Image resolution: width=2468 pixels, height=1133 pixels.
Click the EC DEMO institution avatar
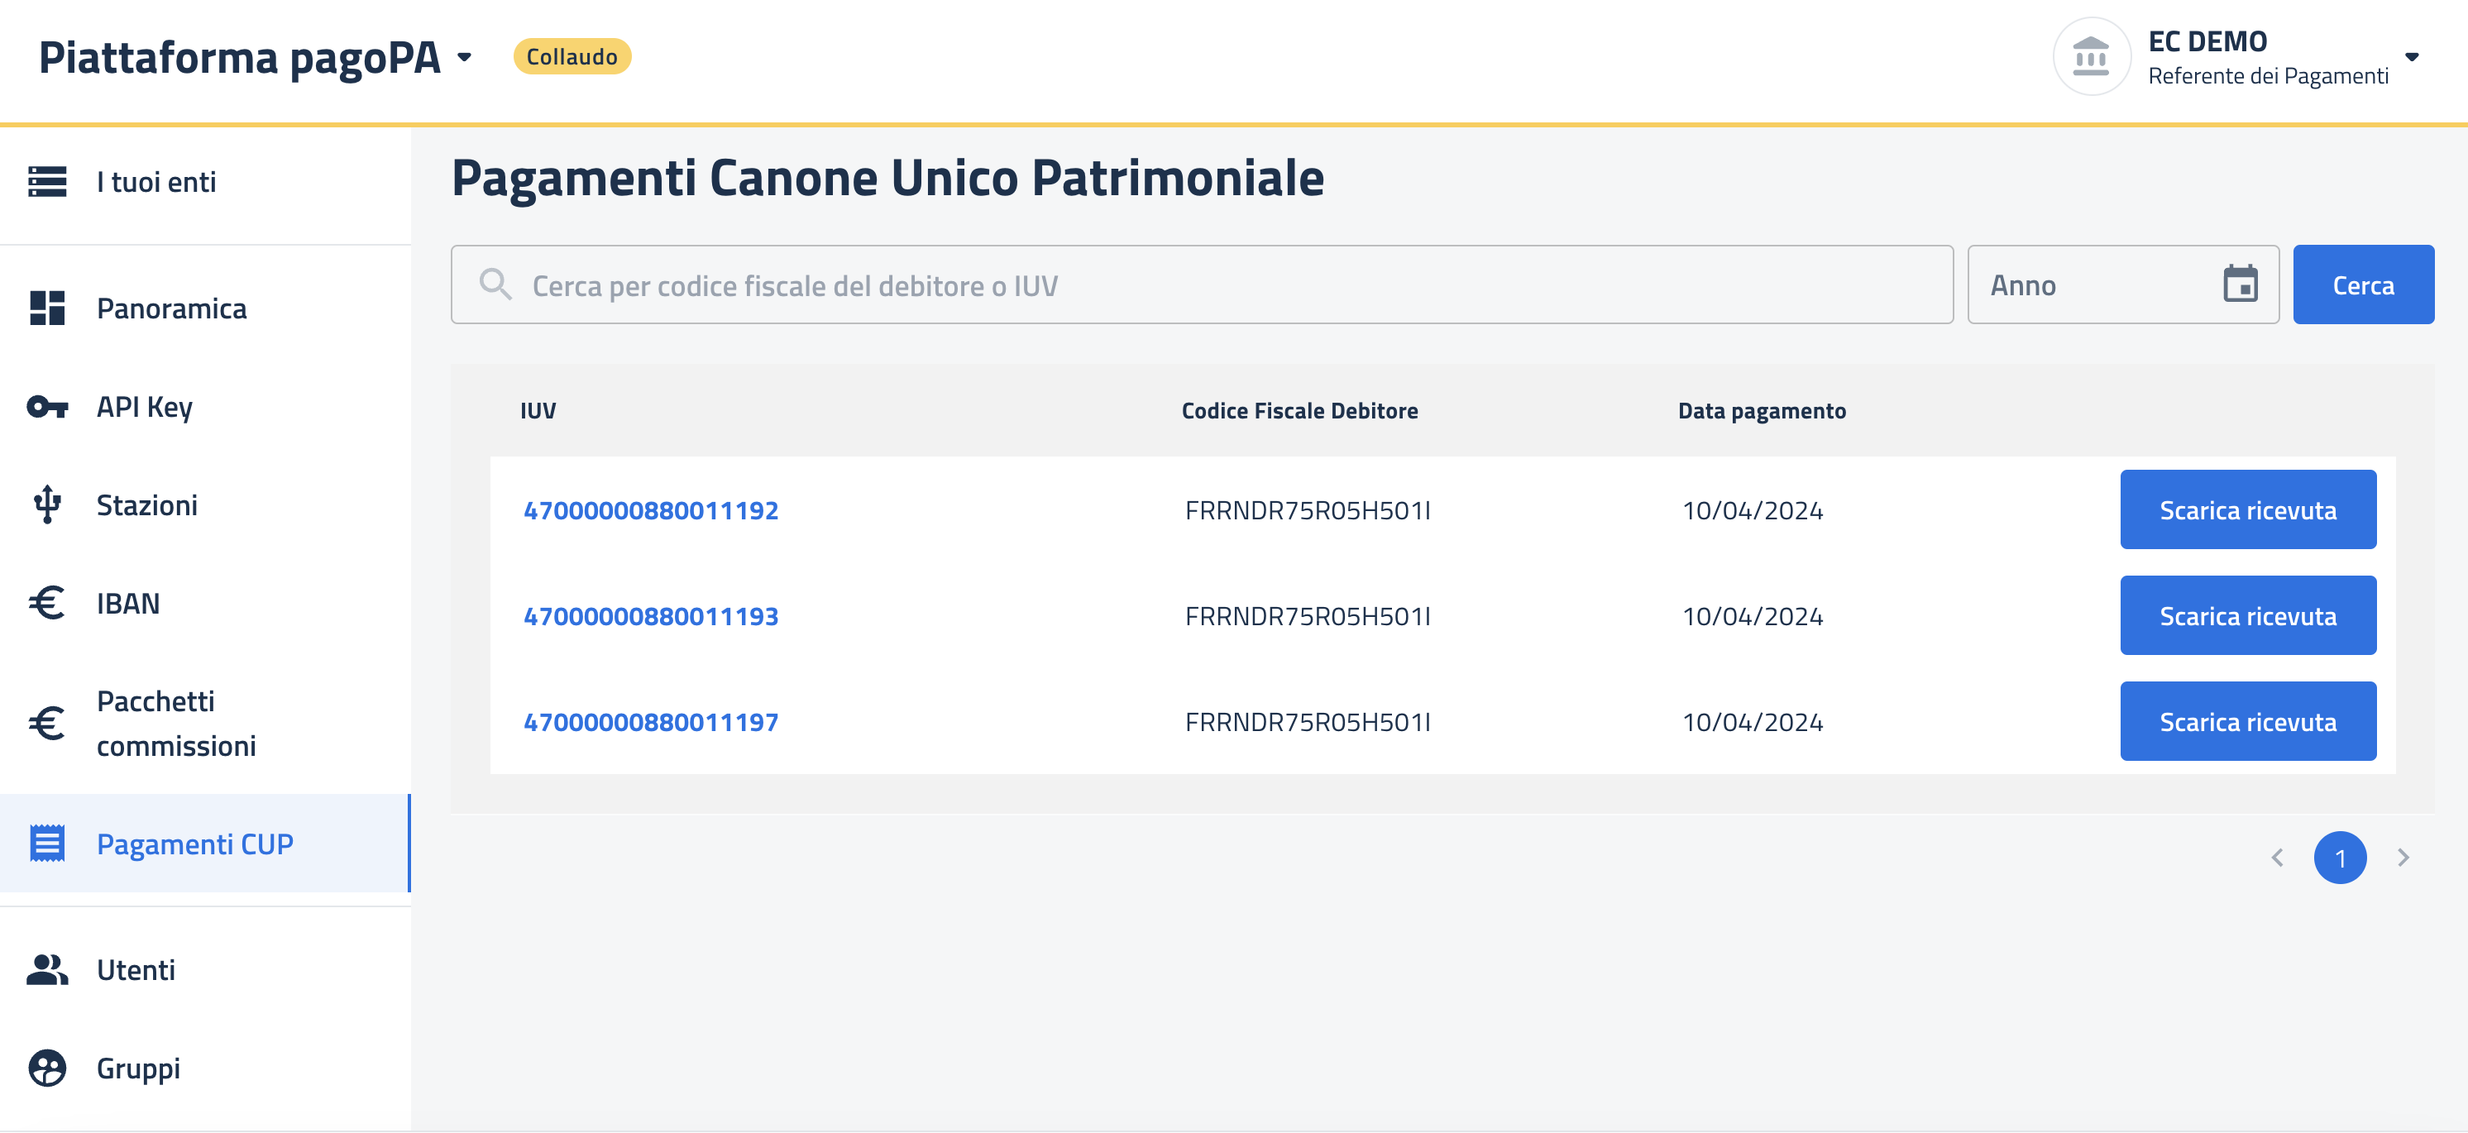(x=2091, y=56)
